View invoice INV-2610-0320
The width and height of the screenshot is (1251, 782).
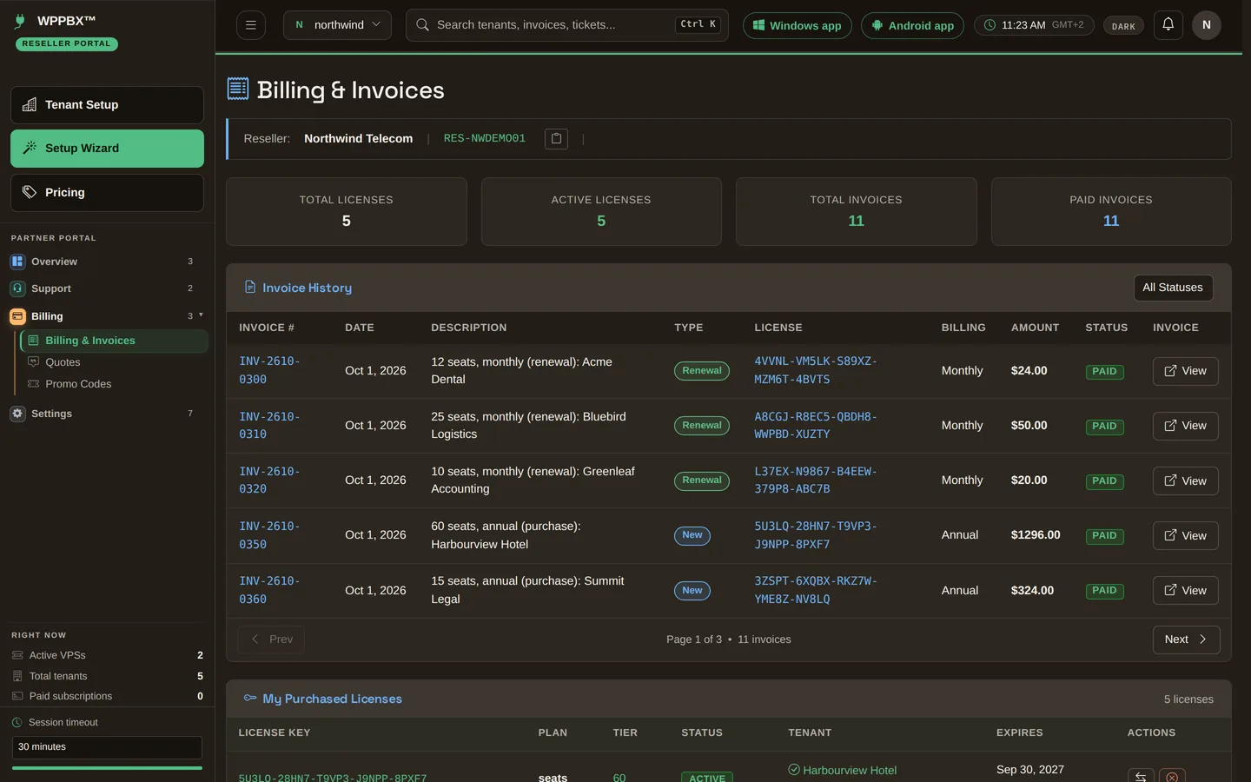click(1185, 480)
